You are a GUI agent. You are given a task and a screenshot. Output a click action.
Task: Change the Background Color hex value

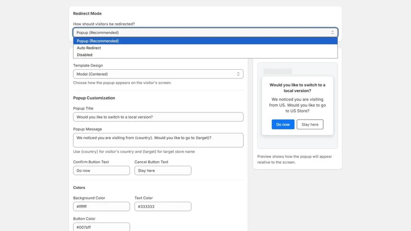point(101,206)
